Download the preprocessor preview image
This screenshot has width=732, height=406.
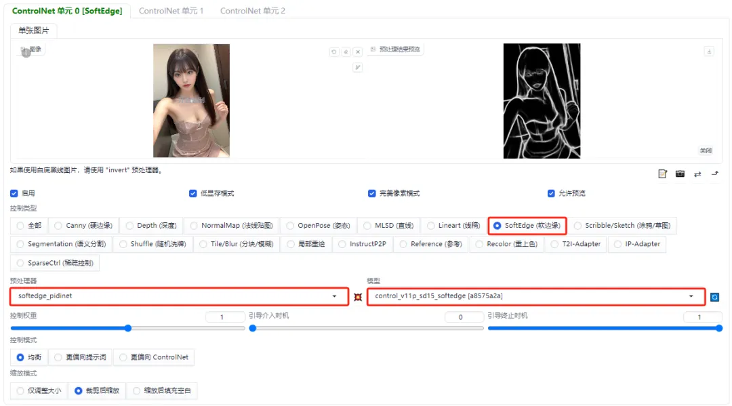tap(709, 51)
